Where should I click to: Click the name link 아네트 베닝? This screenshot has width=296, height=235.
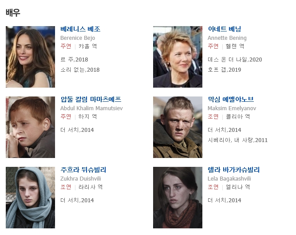tap(225, 29)
